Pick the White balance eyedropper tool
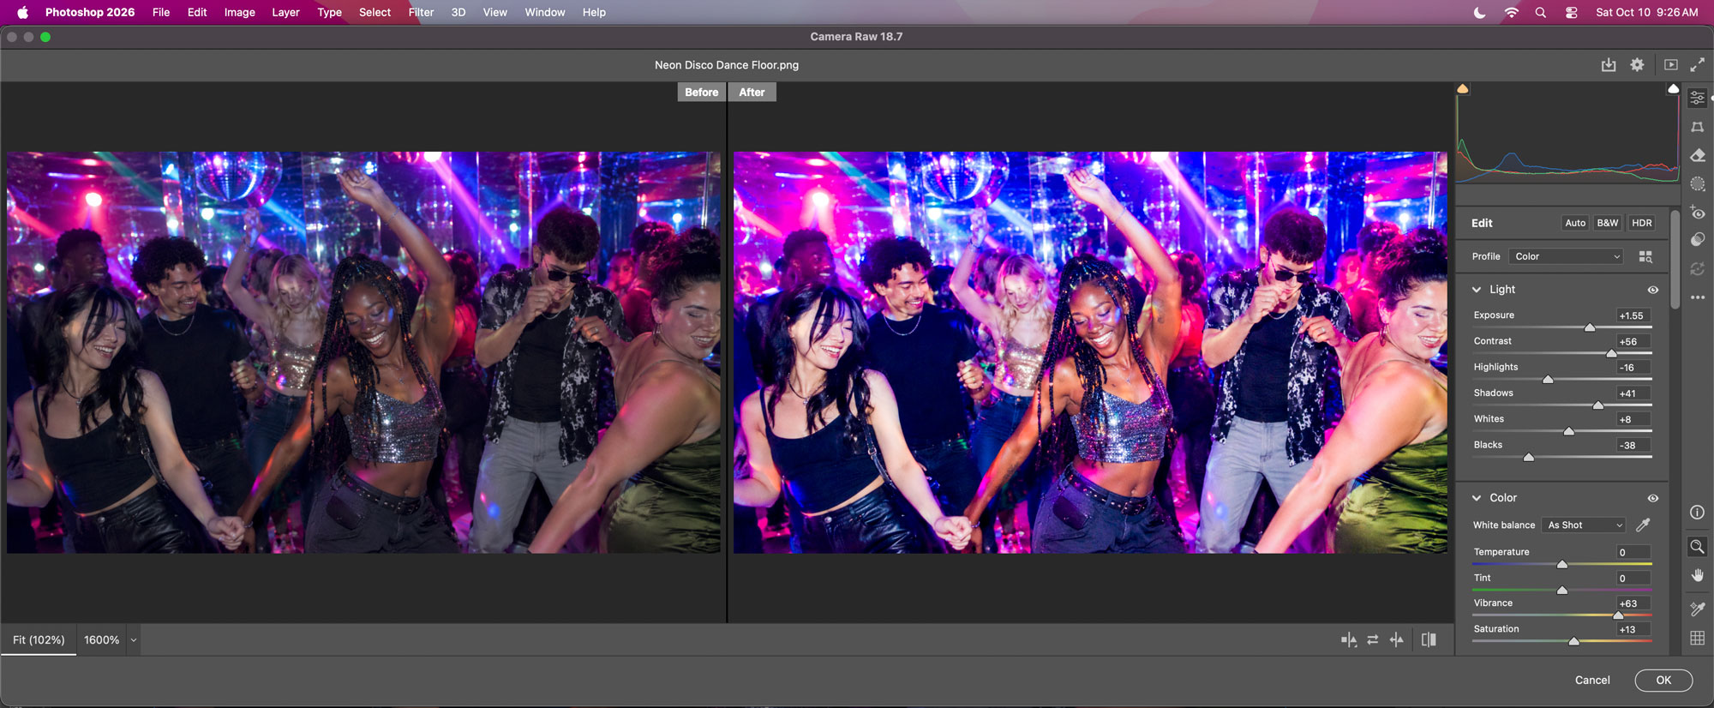Viewport: 1714px width, 708px height. pos(1643,525)
